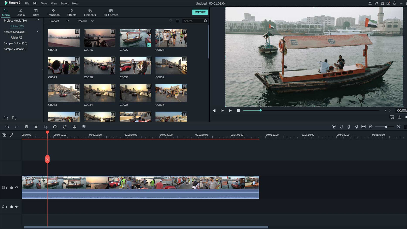Delete the selected clip

(26, 127)
